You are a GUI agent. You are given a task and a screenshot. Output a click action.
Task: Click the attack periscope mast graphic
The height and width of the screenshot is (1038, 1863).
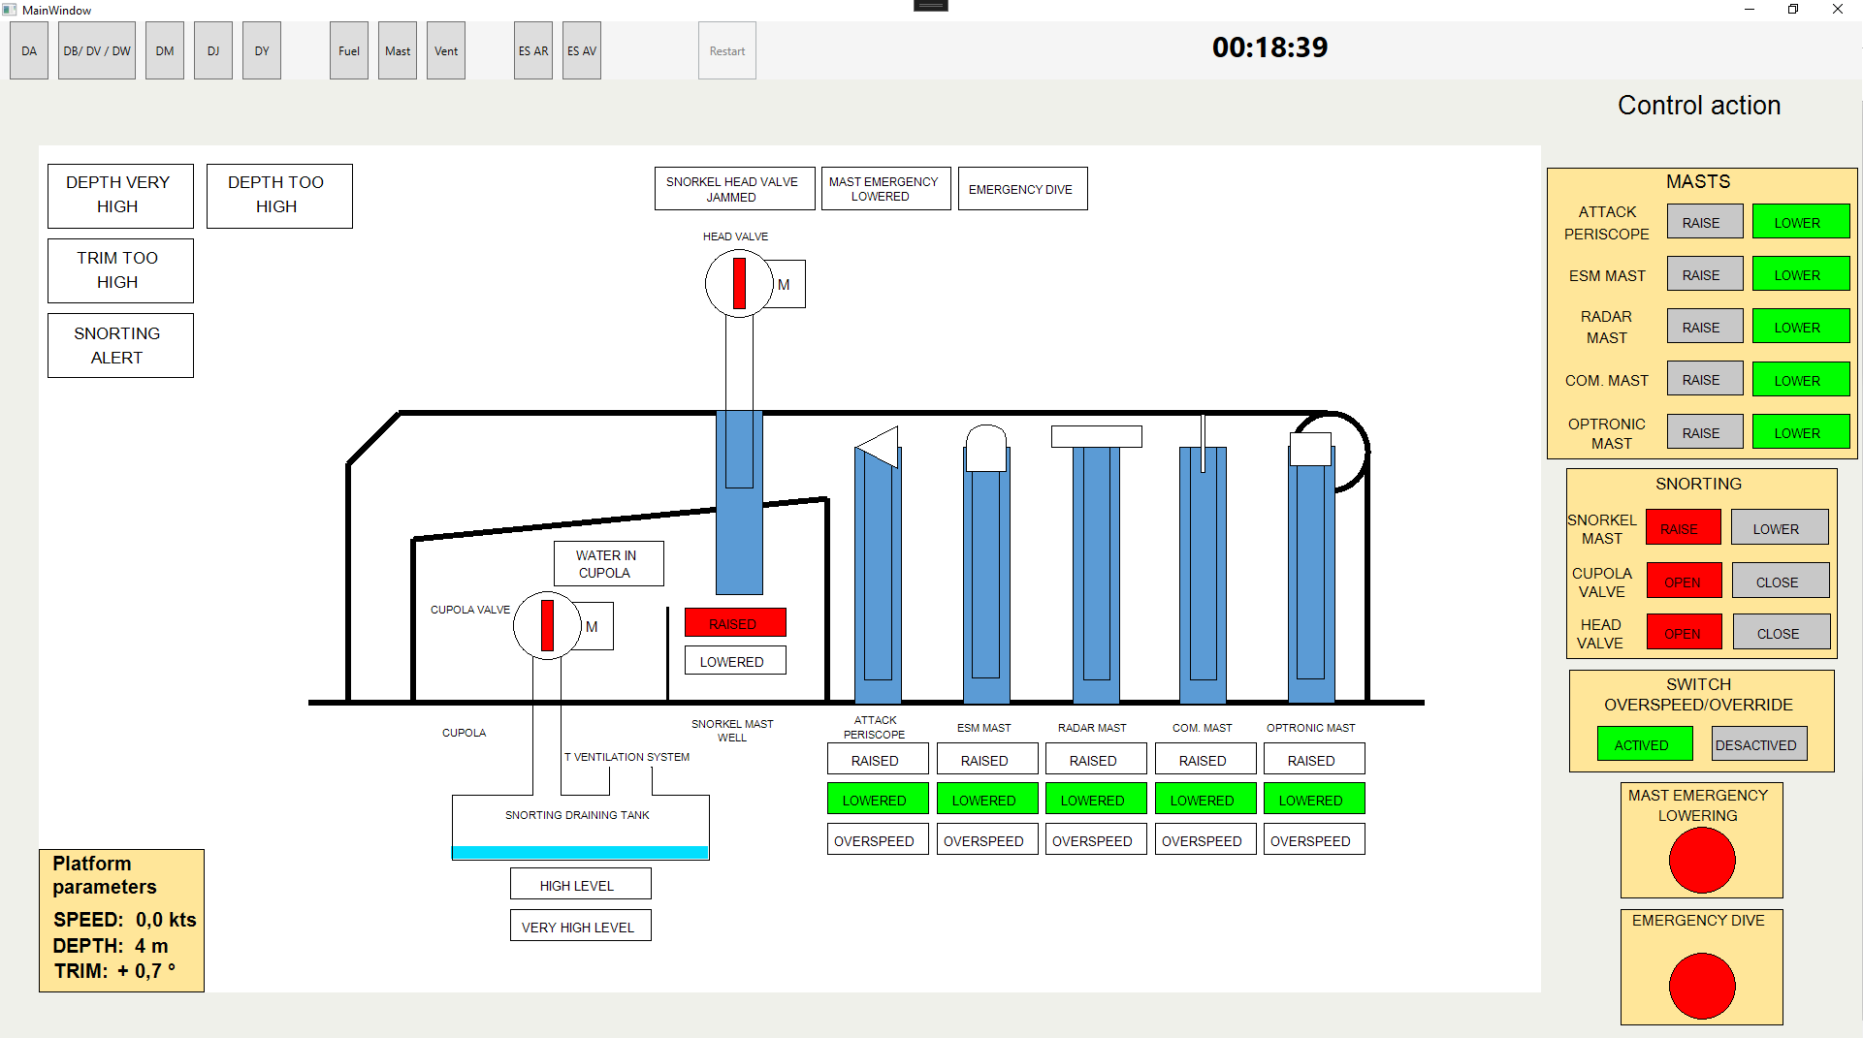[878, 572]
